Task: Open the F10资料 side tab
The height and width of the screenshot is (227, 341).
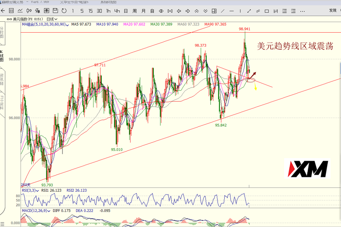Action: pyautogui.click(x=2, y=103)
